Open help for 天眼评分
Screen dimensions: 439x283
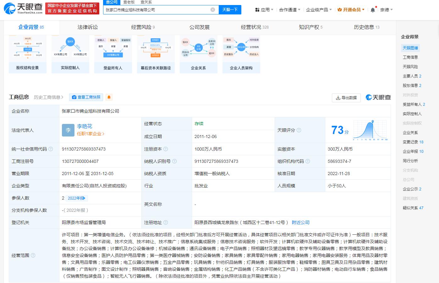299,130
